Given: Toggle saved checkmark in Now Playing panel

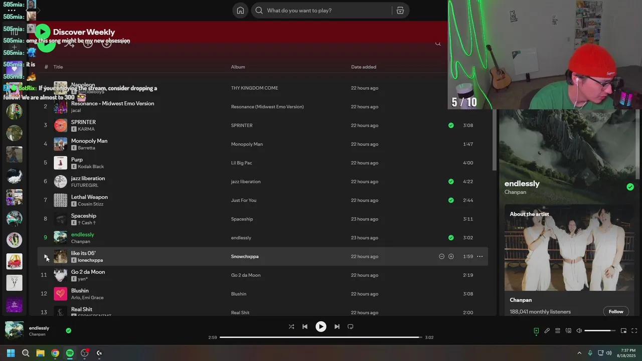Looking at the screenshot, I should point(630,187).
